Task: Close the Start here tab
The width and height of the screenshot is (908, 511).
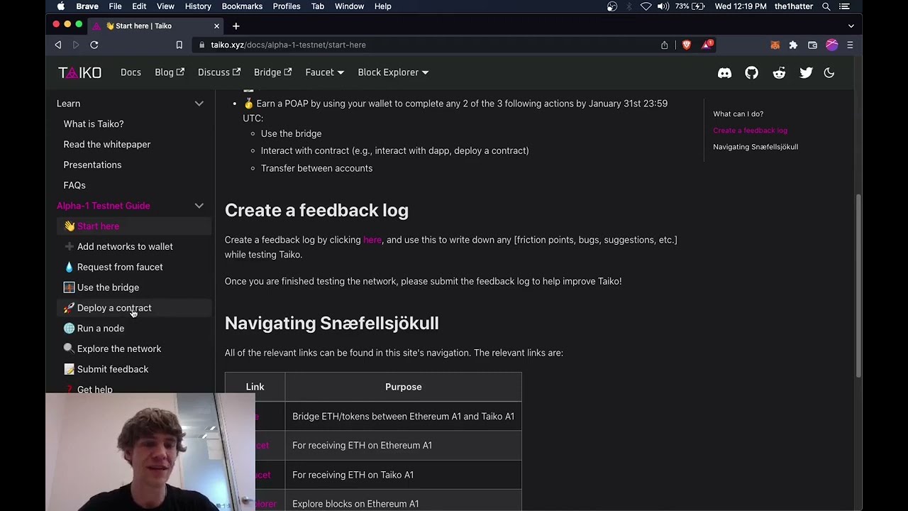Action: pyautogui.click(x=216, y=26)
